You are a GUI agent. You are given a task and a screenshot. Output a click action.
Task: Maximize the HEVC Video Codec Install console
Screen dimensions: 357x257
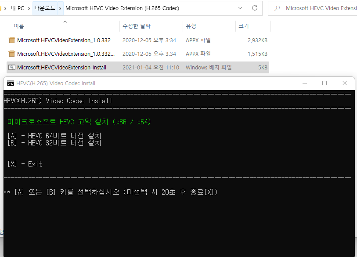[x=325, y=83]
